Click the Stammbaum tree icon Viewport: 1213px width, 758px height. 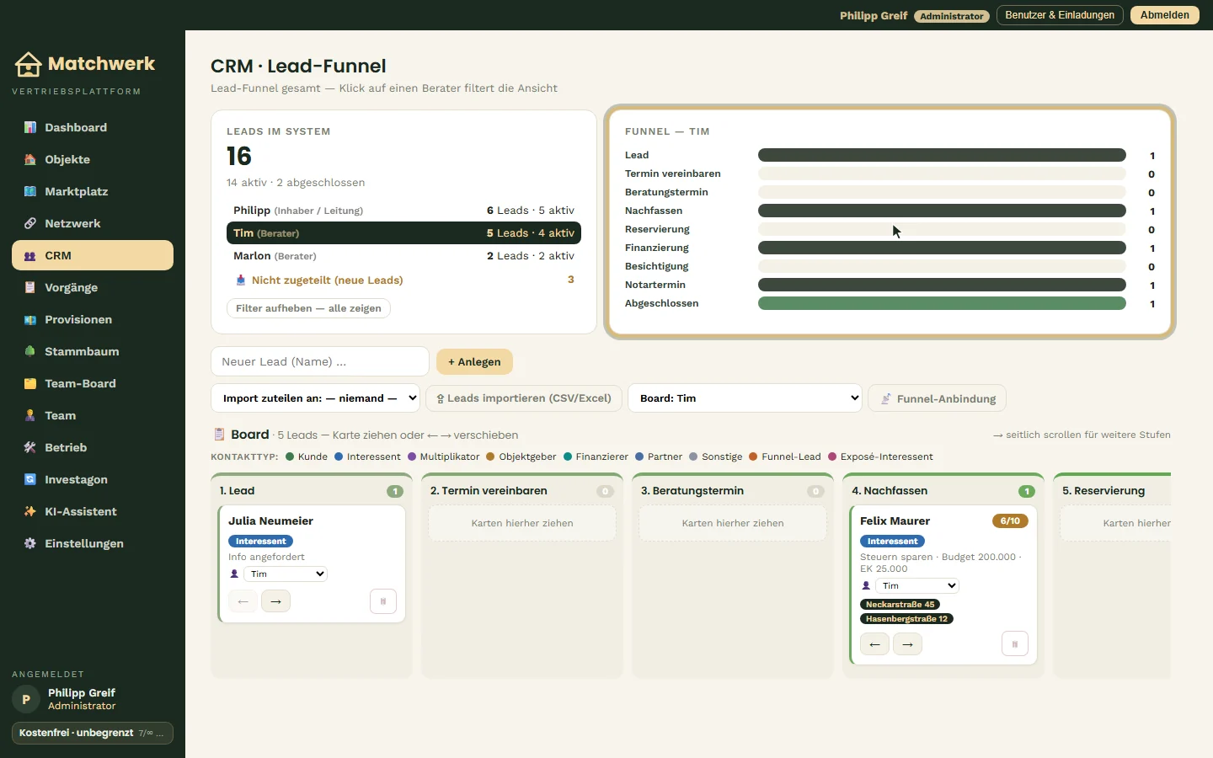[30, 351]
